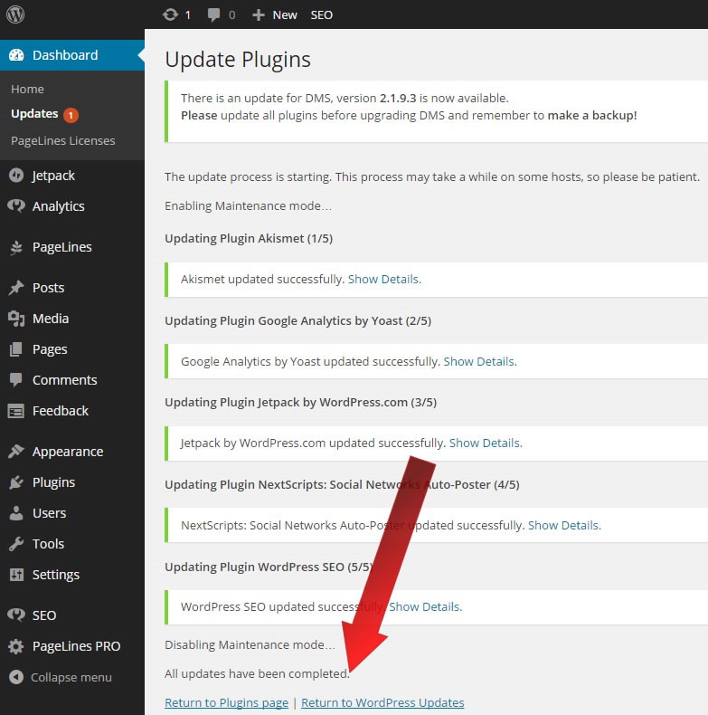Screen dimensions: 708x715
Task: Click the Jetpack icon in sidebar
Action: click(x=16, y=176)
